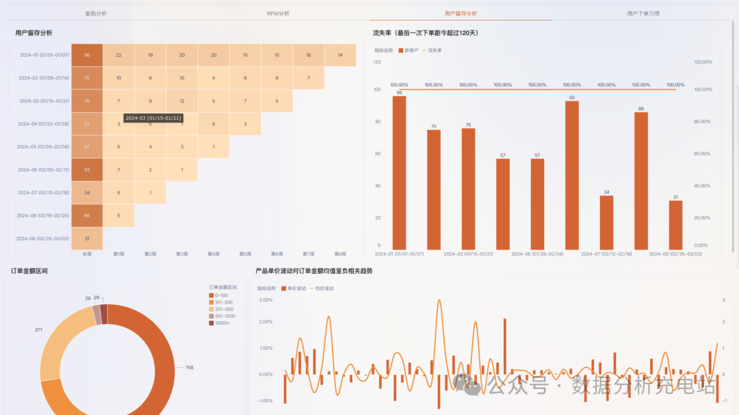Click the 101-200 legend color swatch
Image resolution: width=739 pixels, height=415 pixels.
[211, 302]
